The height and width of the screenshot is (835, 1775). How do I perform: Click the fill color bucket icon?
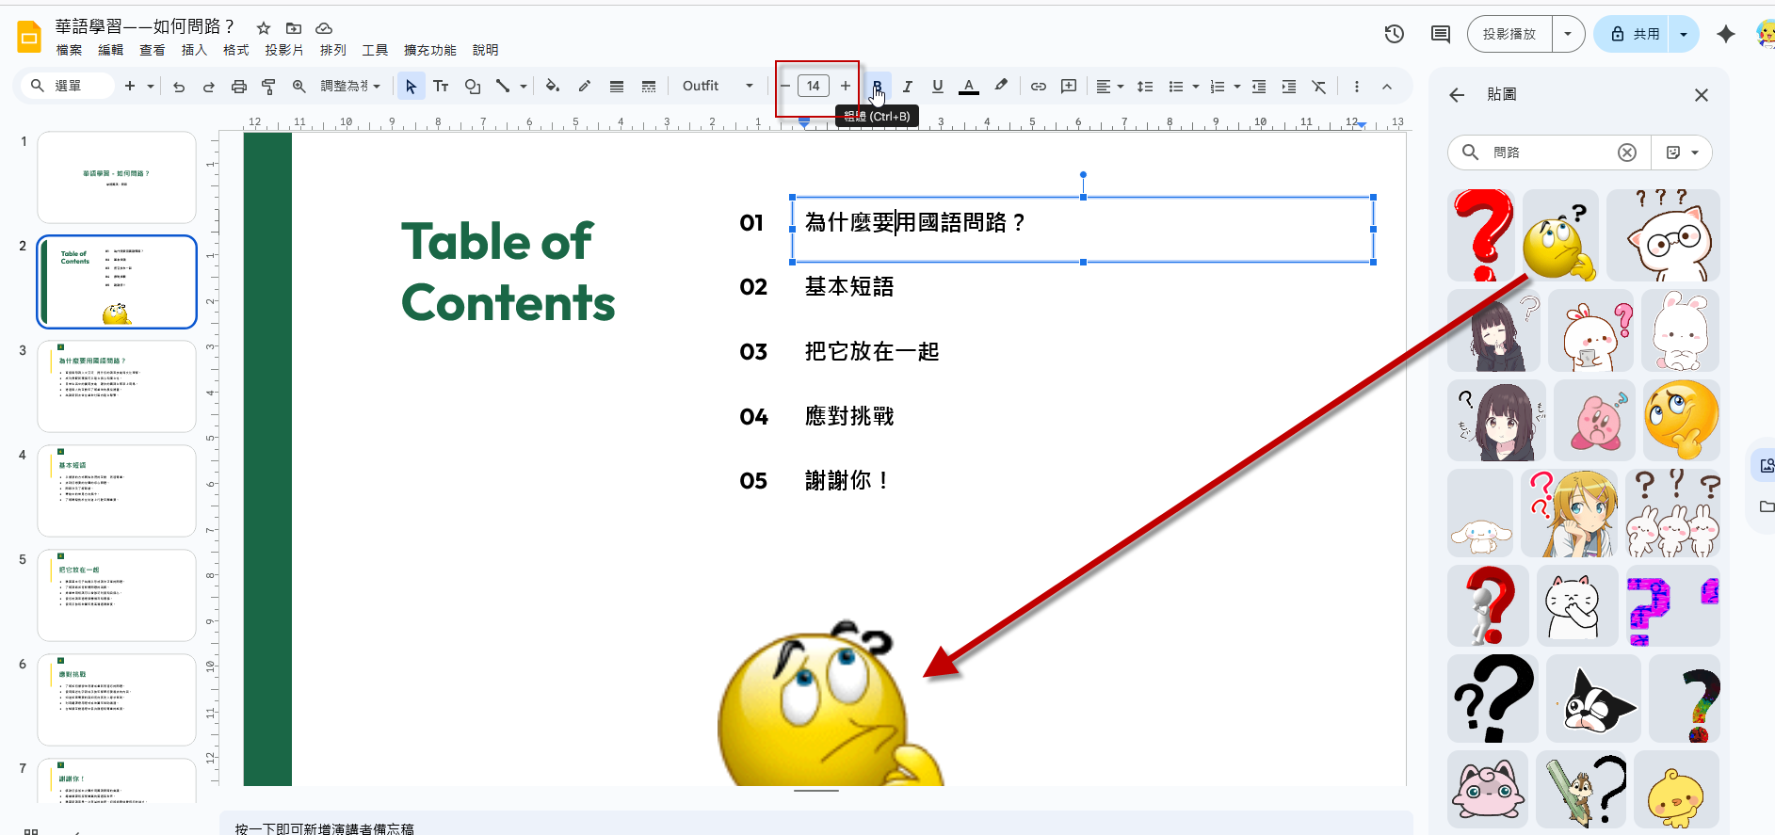tap(553, 87)
